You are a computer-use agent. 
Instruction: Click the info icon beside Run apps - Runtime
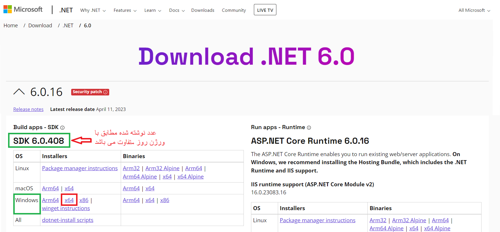309,128
